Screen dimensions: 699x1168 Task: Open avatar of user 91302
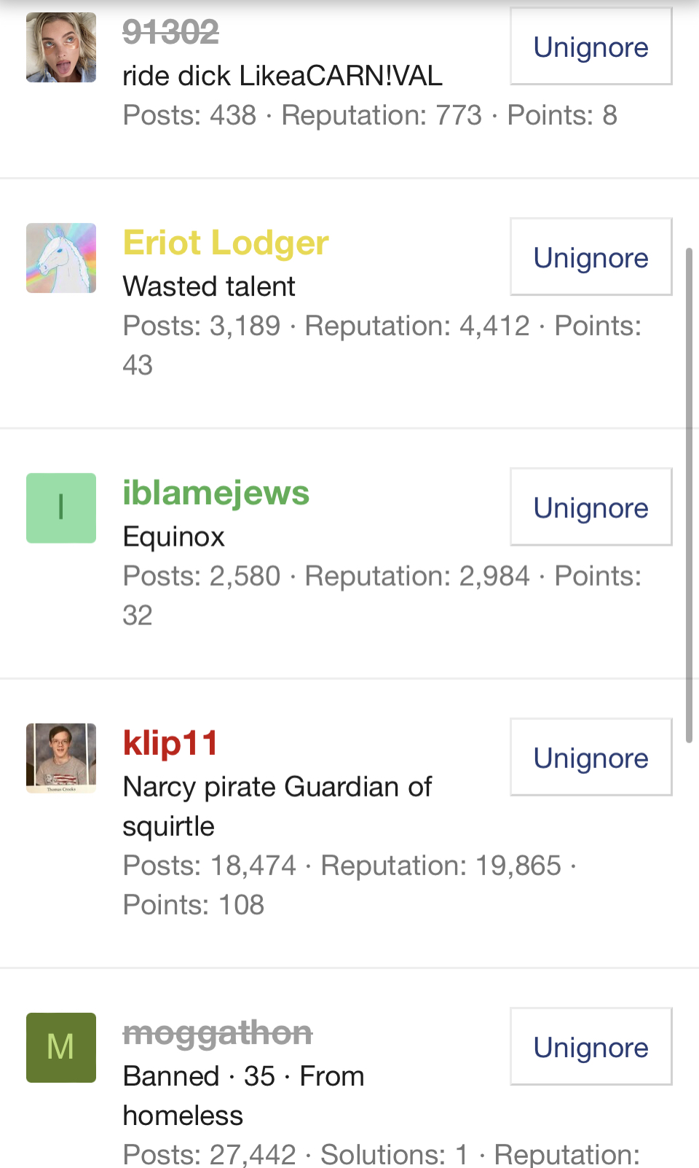(61, 47)
